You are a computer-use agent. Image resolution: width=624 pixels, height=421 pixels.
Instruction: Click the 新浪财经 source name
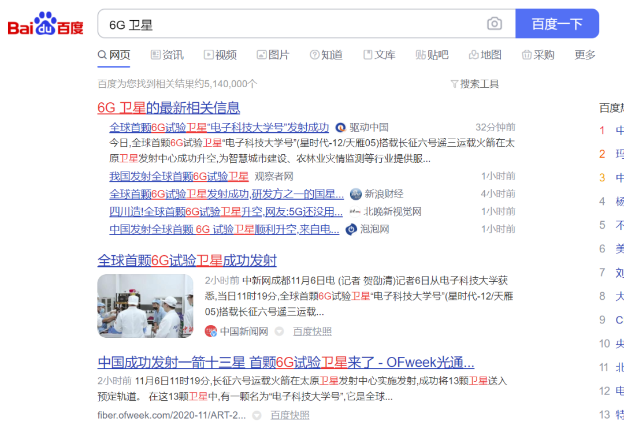coord(384,194)
